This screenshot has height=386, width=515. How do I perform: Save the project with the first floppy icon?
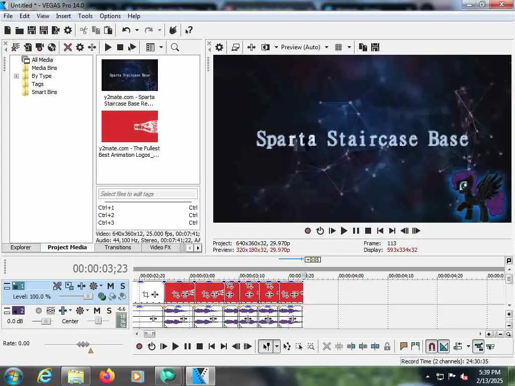[x=32, y=31]
